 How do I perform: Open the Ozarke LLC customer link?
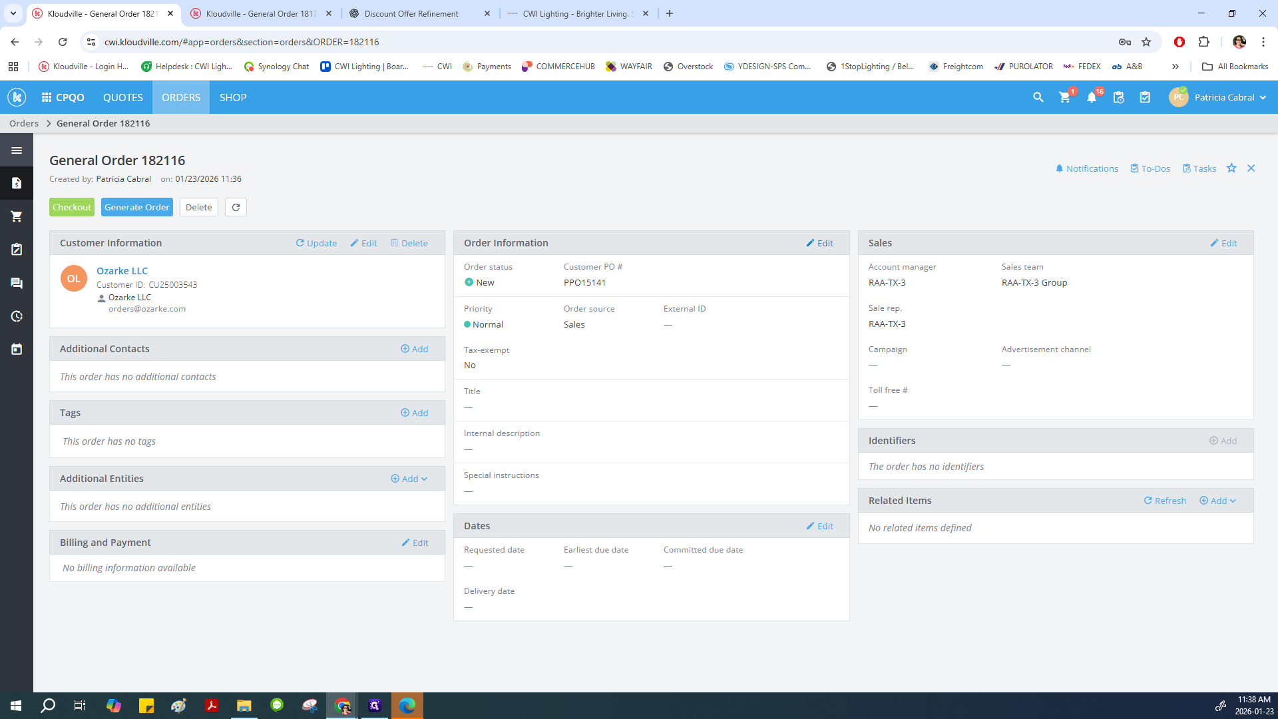122,271
